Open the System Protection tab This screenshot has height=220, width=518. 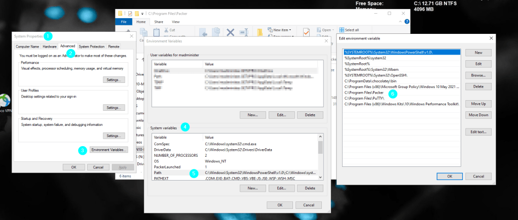coord(91,46)
